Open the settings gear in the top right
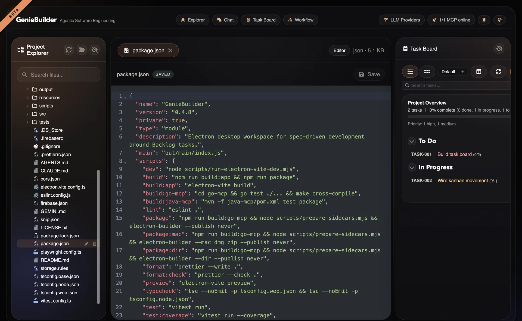The height and width of the screenshot is (321, 522). [x=499, y=20]
